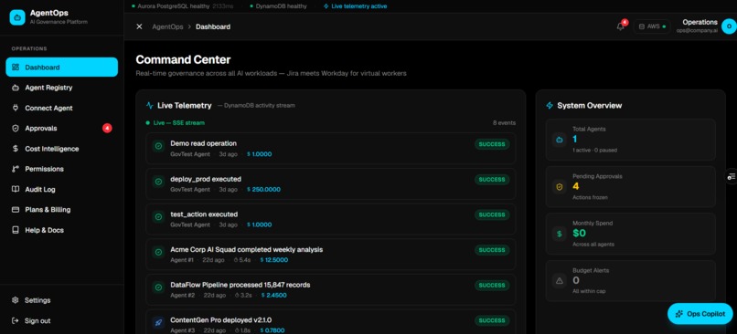The width and height of the screenshot is (737, 334).
Task: Open the Acme Corp AI Squad event
Action: [x=331, y=255]
